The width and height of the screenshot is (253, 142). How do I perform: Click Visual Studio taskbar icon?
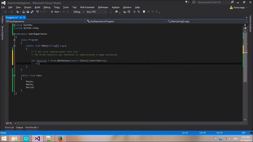tap(37, 138)
